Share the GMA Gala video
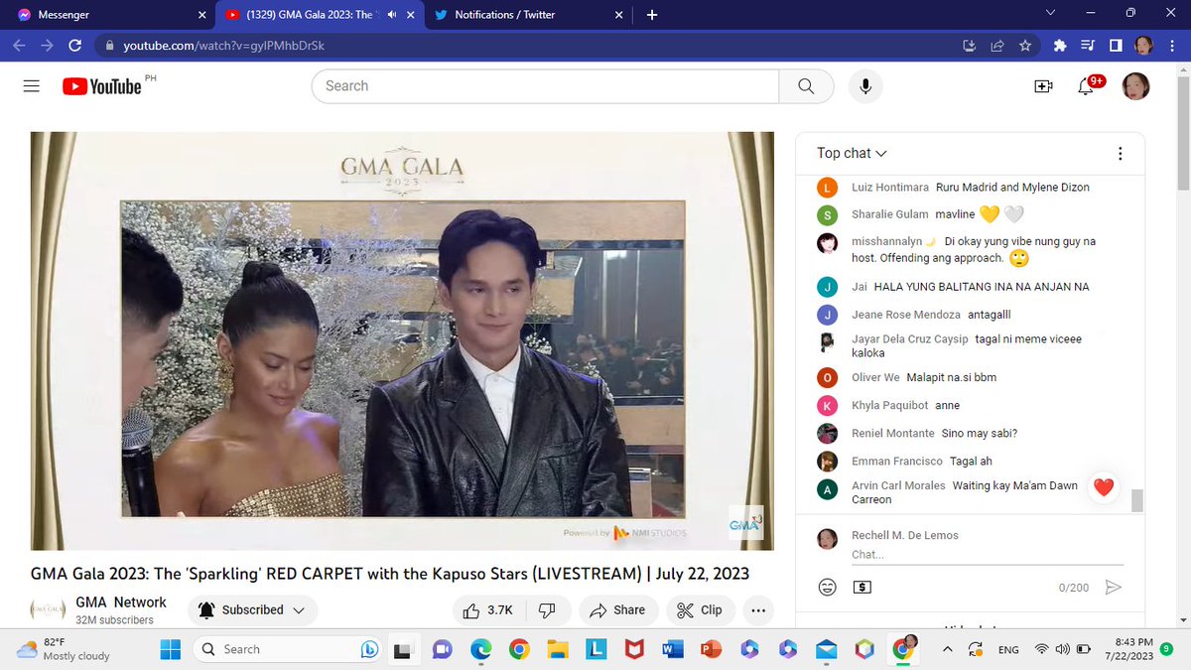Screen dimensions: 1191x670 point(617,609)
